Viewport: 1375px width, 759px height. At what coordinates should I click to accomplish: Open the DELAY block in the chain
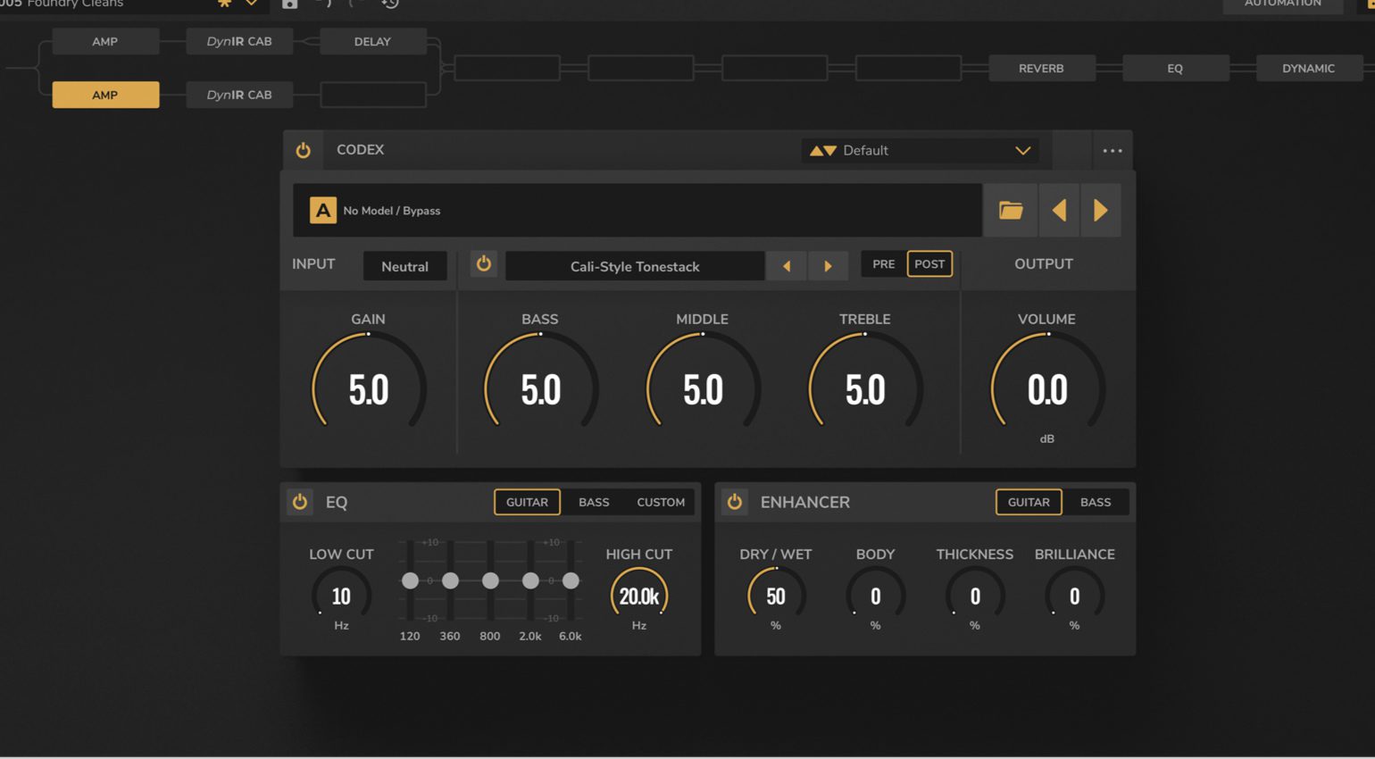(x=372, y=41)
